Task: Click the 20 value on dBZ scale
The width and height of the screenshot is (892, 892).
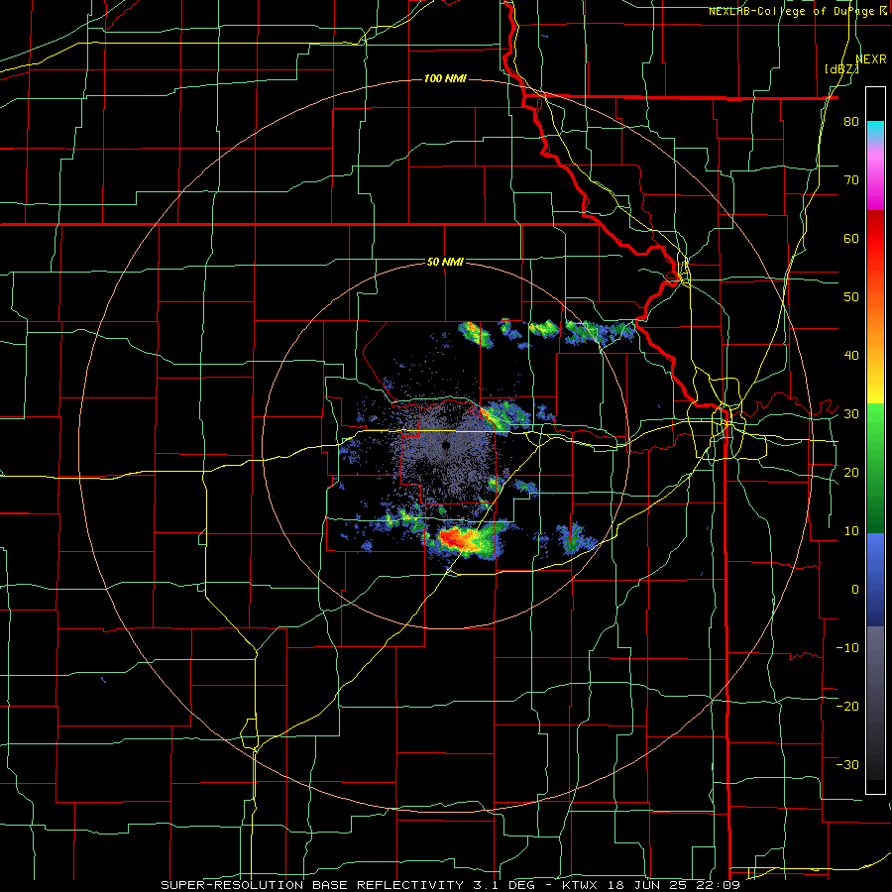Action: point(851,472)
